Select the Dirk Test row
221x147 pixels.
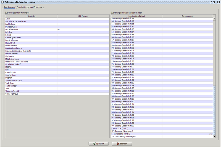[x=57, y=32]
